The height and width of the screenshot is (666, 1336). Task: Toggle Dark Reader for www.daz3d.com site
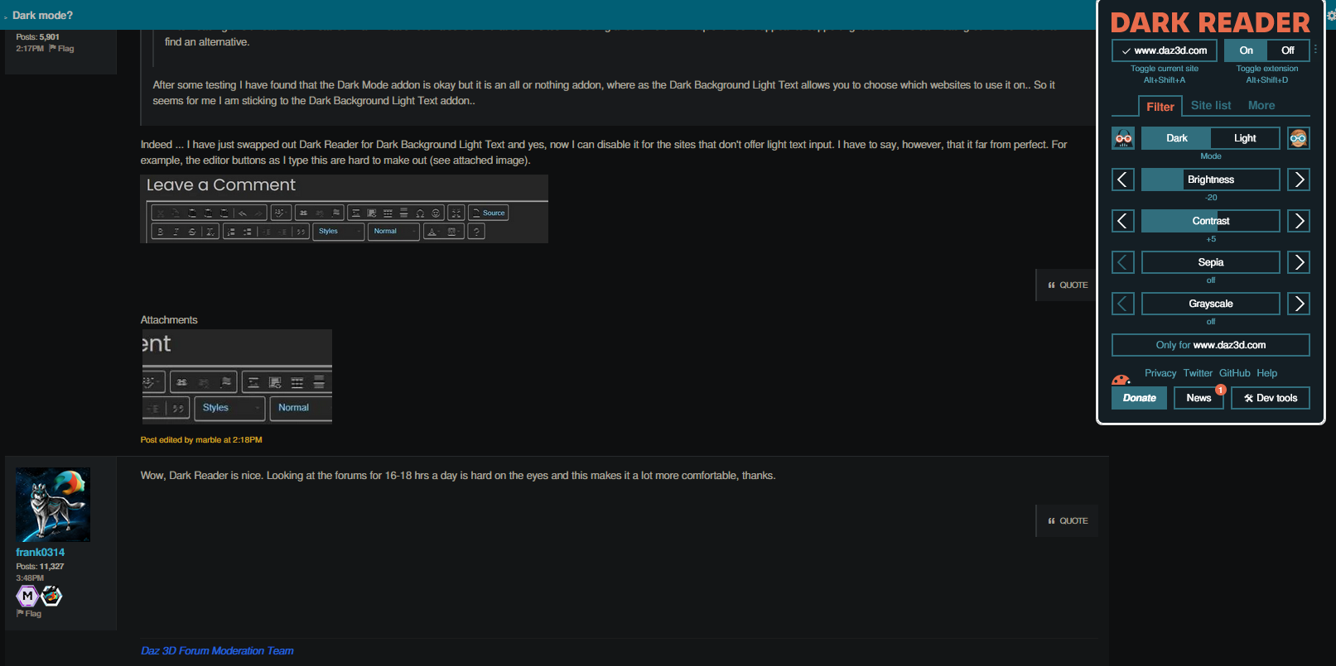click(x=1165, y=50)
